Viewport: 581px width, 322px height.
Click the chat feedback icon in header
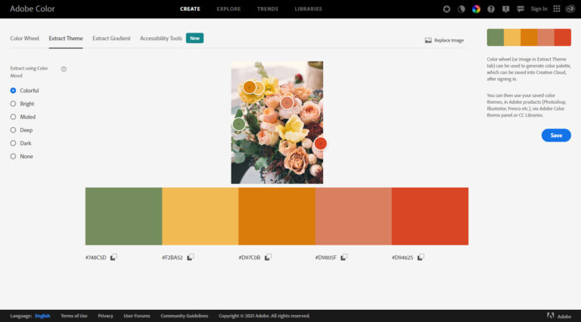(520, 9)
